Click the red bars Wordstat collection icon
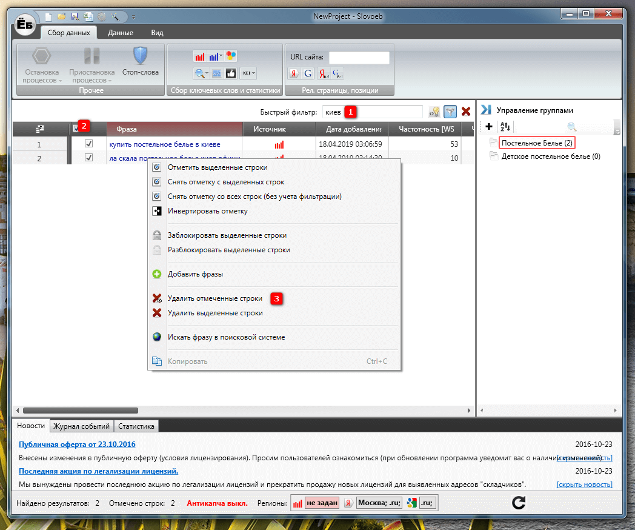Viewport: 635px width, 530px height. 200,56
